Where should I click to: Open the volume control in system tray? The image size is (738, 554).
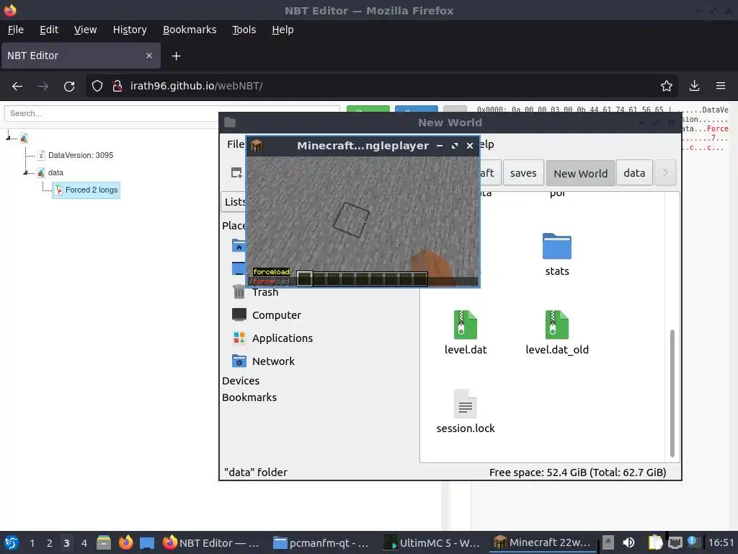click(x=628, y=542)
